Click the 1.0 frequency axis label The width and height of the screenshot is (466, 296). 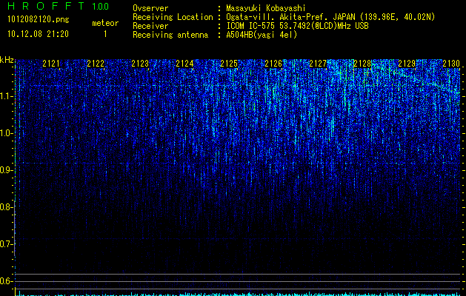(x=6, y=133)
